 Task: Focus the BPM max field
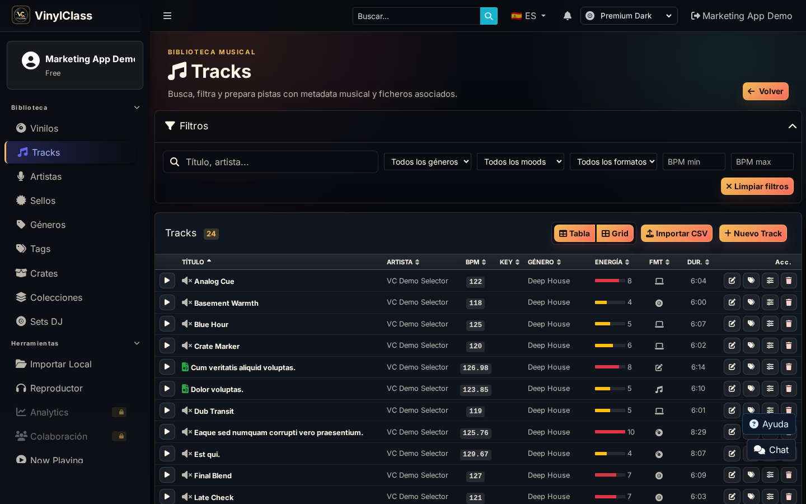(762, 162)
